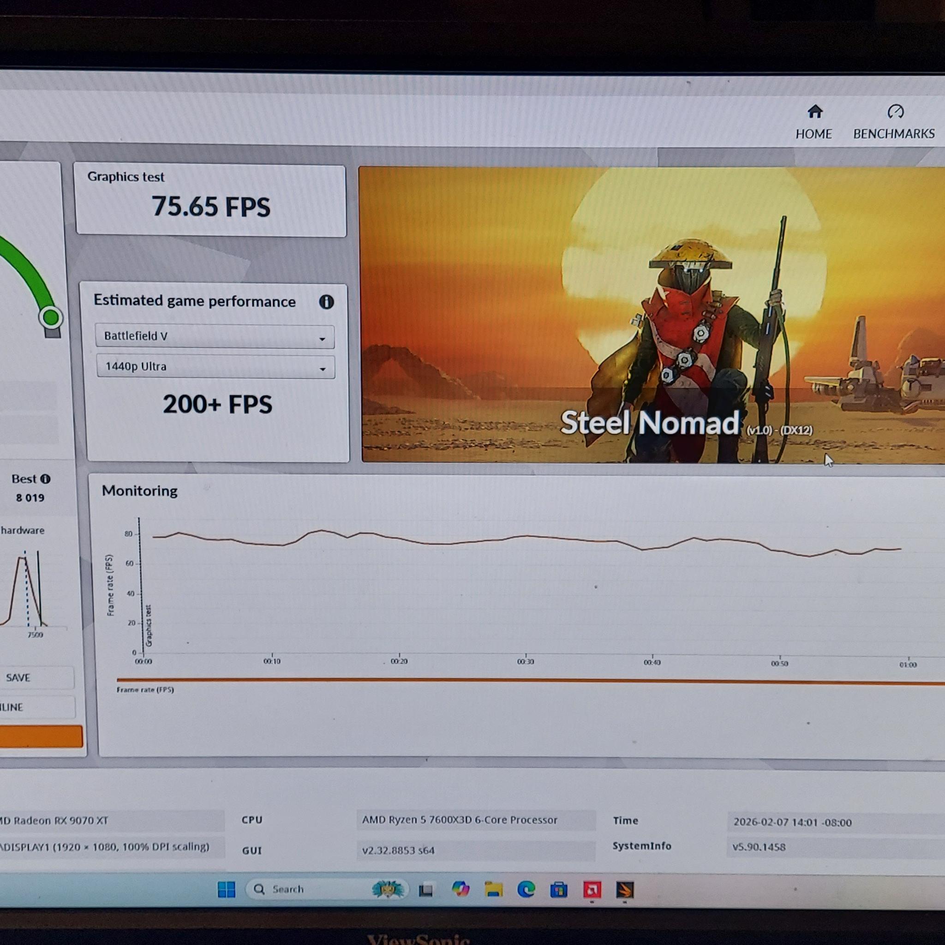Open Microsoft Store from the taskbar
Viewport: 945px width, 945px height.
click(559, 890)
